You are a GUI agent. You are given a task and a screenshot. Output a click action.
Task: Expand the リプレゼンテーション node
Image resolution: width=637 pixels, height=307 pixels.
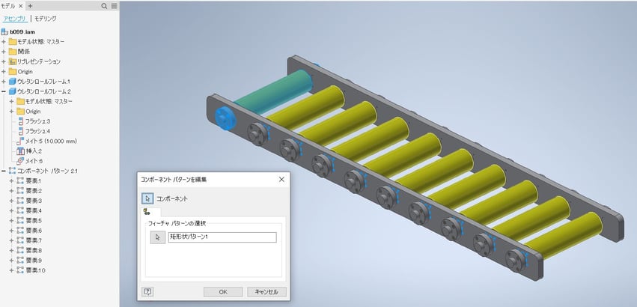(4, 61)
